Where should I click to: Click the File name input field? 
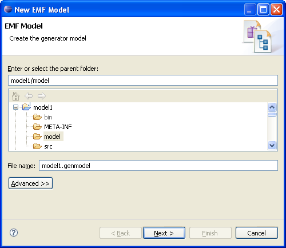[x=158, y=166]
